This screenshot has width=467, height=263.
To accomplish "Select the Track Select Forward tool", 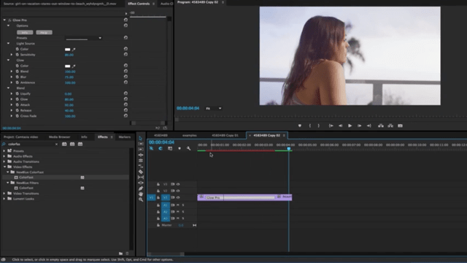I will coord(141,144).
